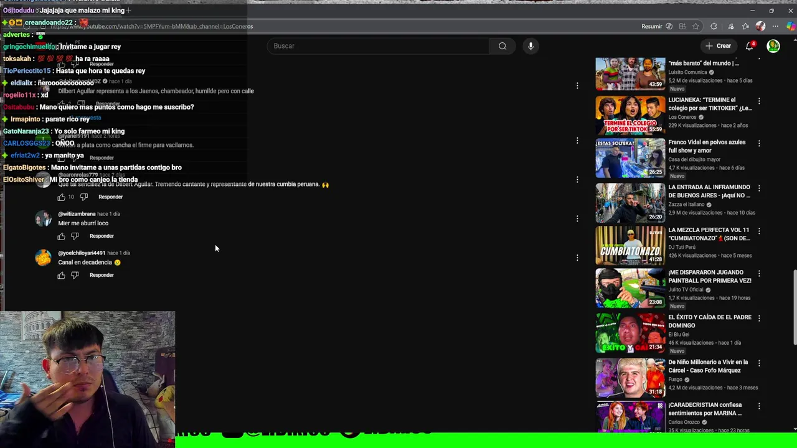Click the search magnifier button
The height and width of the screenshot is (448, 797).
(x=502, y=46)
